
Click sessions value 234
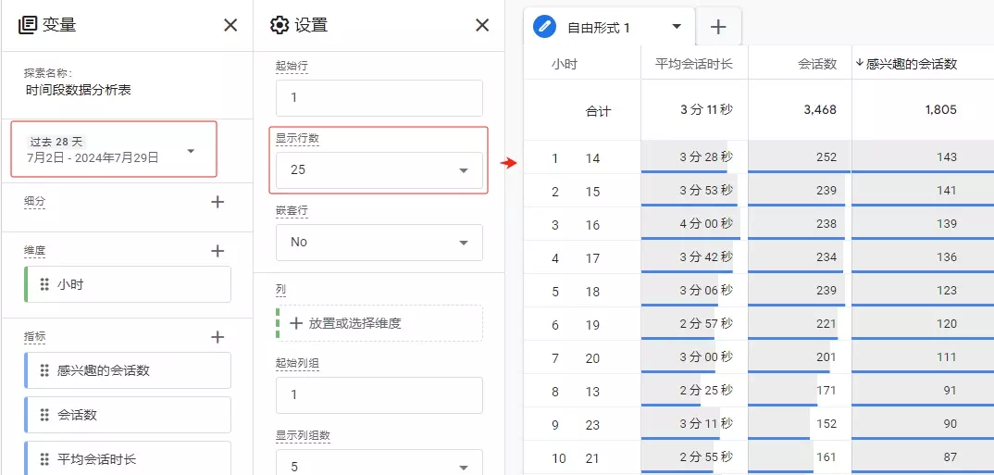826,256
